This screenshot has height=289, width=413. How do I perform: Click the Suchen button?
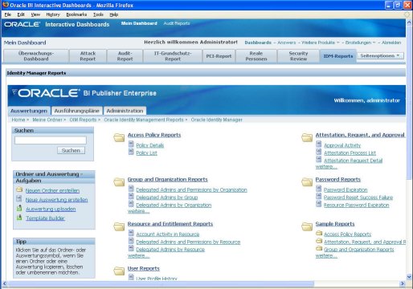(x=71, y=150)
